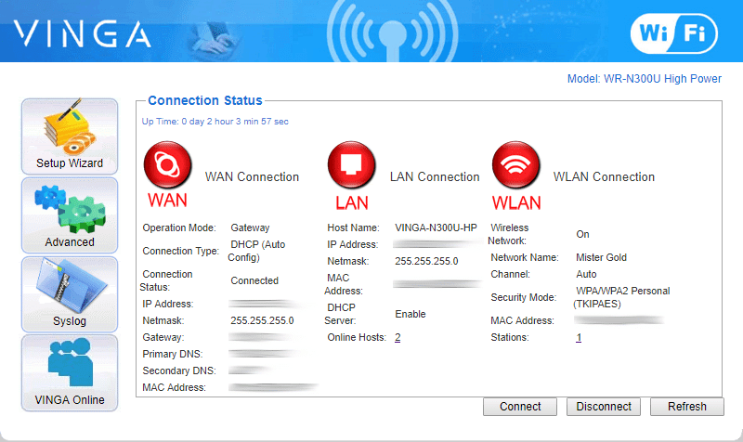Screen dimensions: 743x442
Task: Click the Up Time status text
Action: click(215, 122)
